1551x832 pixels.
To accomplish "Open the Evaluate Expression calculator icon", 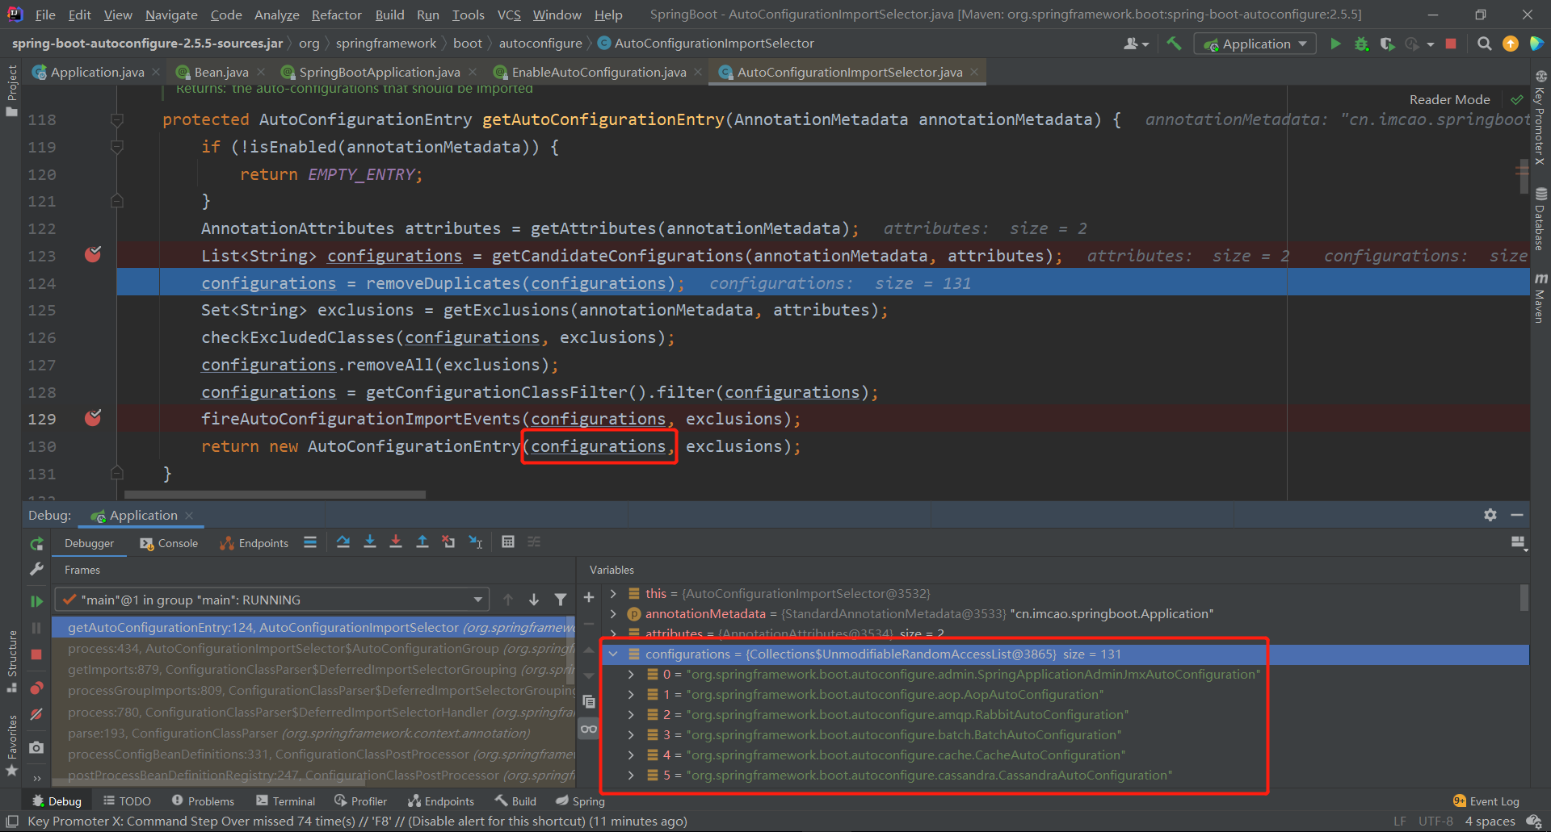I will (508, 542).
